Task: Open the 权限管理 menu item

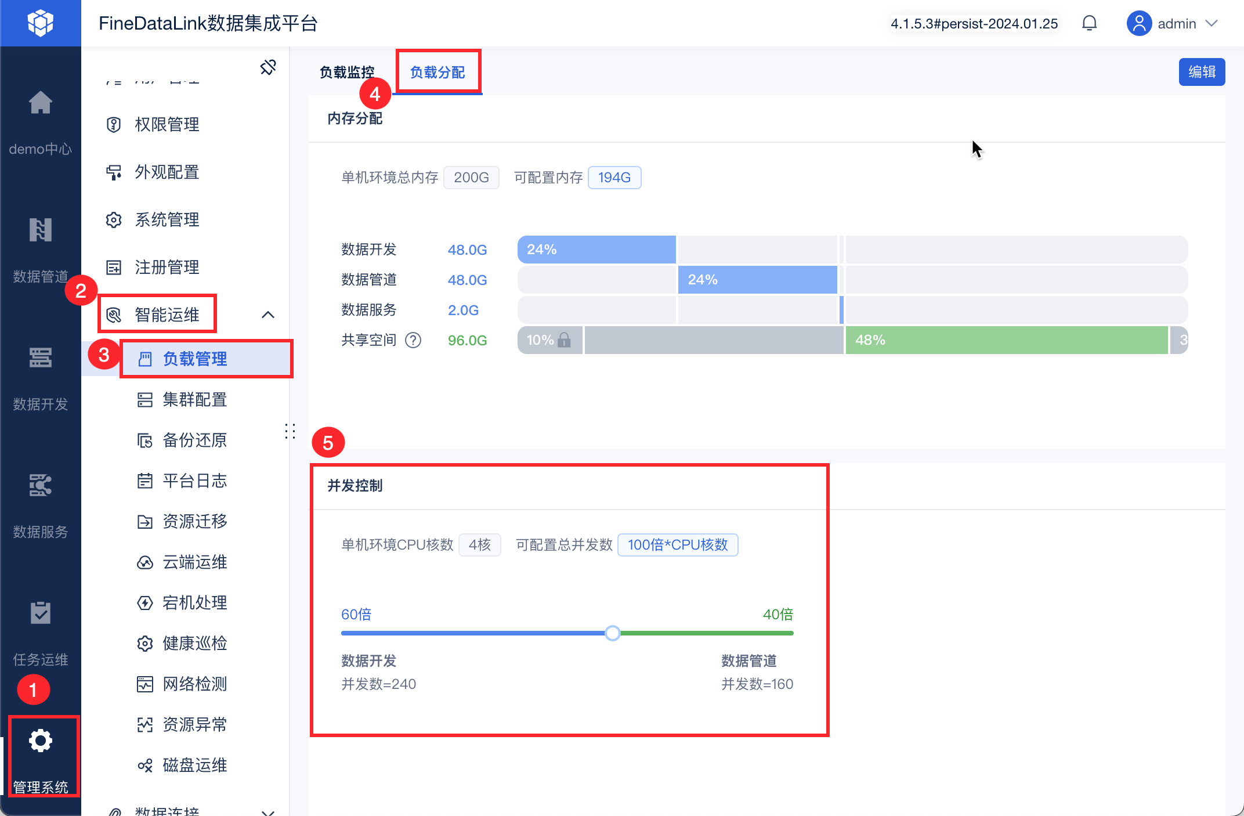Action: coord(167,124)
